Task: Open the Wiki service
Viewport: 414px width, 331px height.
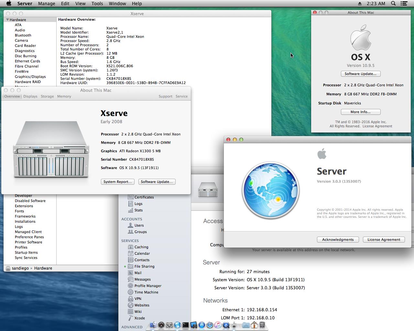Action: tap(135, 312)
